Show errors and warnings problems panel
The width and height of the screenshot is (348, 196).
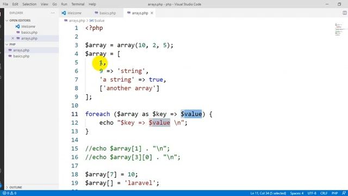coord(9,193)
